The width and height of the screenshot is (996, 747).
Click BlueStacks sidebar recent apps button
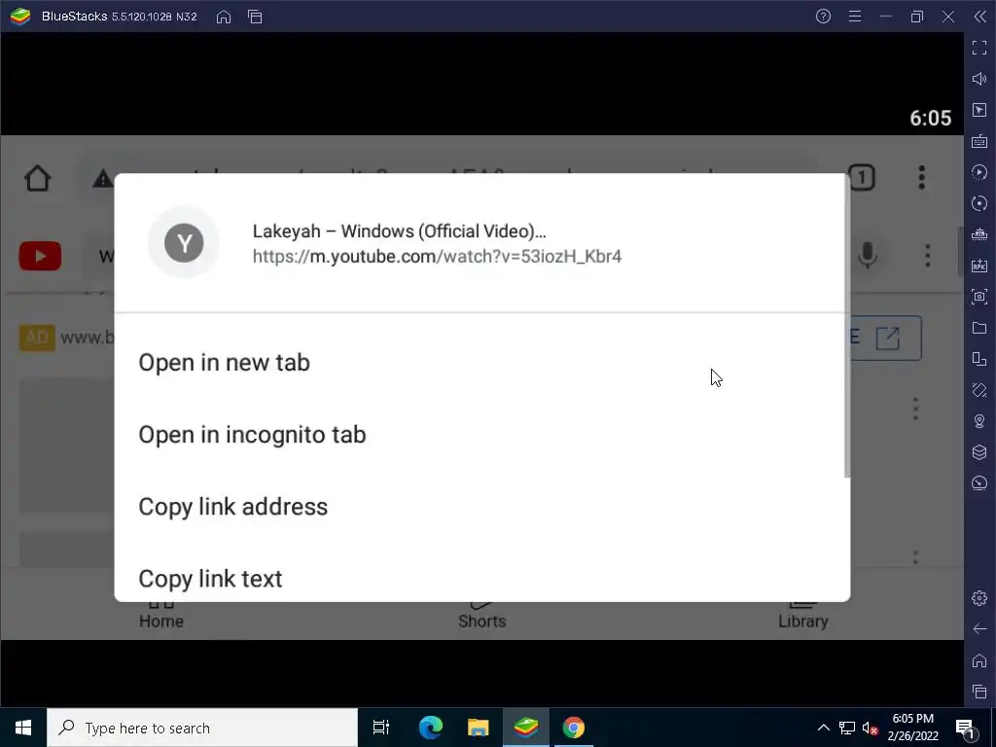[x=979, y=692]
